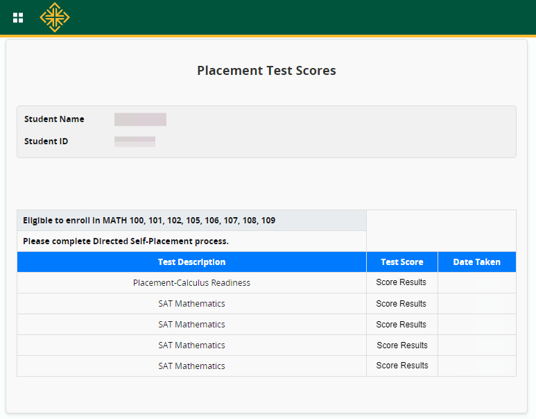Screen dimensions: 536x419
Task: Select the Student Name label
Action: point(54,119)
